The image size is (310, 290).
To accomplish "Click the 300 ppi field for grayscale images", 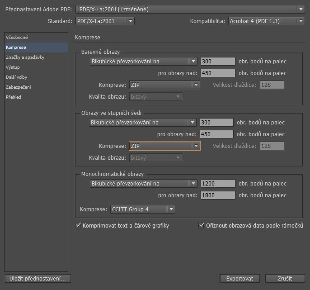I will pyautogui.click(x=216, y=122).
